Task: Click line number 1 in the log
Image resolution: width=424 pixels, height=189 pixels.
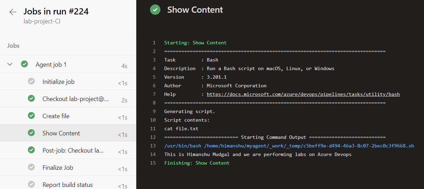Action: (x=154, y=43)
